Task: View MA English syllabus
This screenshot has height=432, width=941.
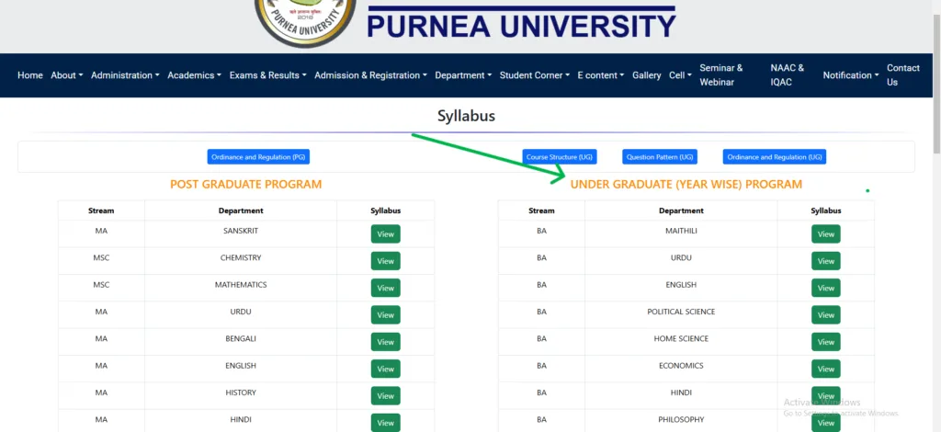Action: 385,369
